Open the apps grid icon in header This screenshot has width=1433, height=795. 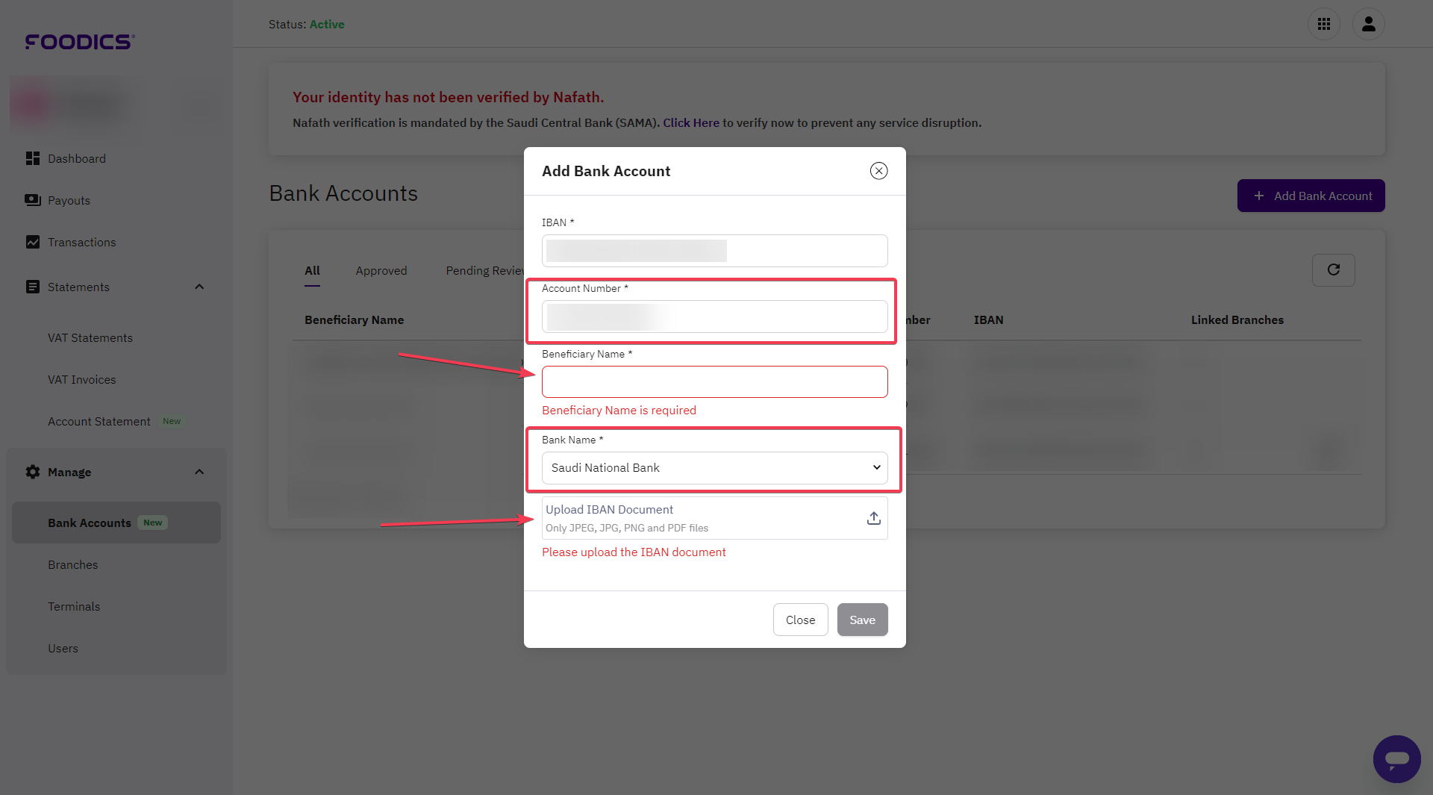click(x=1324, y=24)
